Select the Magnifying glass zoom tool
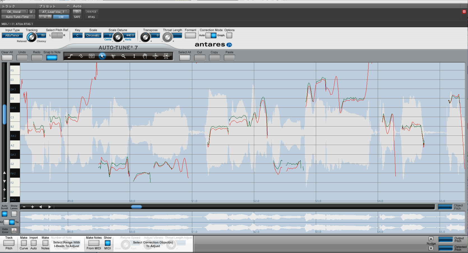The image size is (468, 253). [124, 56]
